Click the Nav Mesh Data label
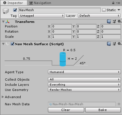The image size is (122, 115). (17, 104)
